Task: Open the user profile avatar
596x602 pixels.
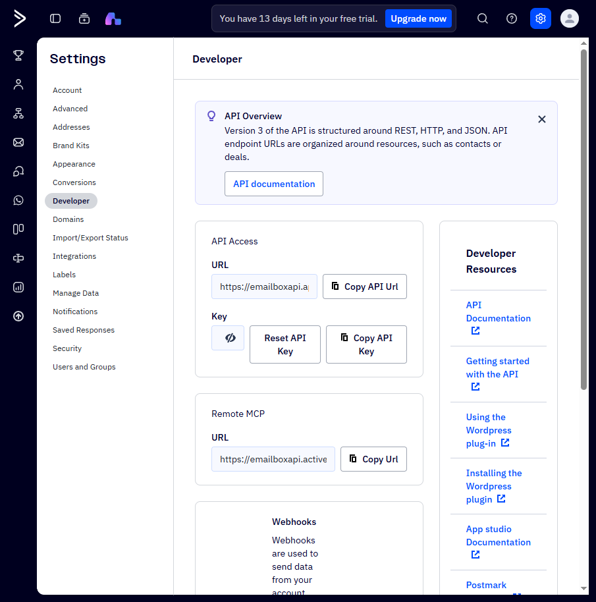Action: [x=570, y=18]
